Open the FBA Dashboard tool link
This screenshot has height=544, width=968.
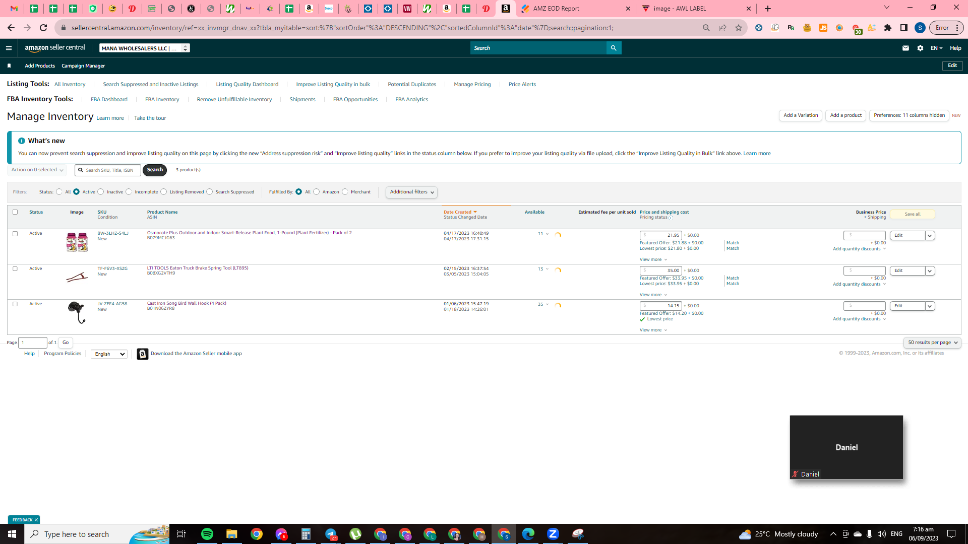pyautogui.click(x=109, y=100)
